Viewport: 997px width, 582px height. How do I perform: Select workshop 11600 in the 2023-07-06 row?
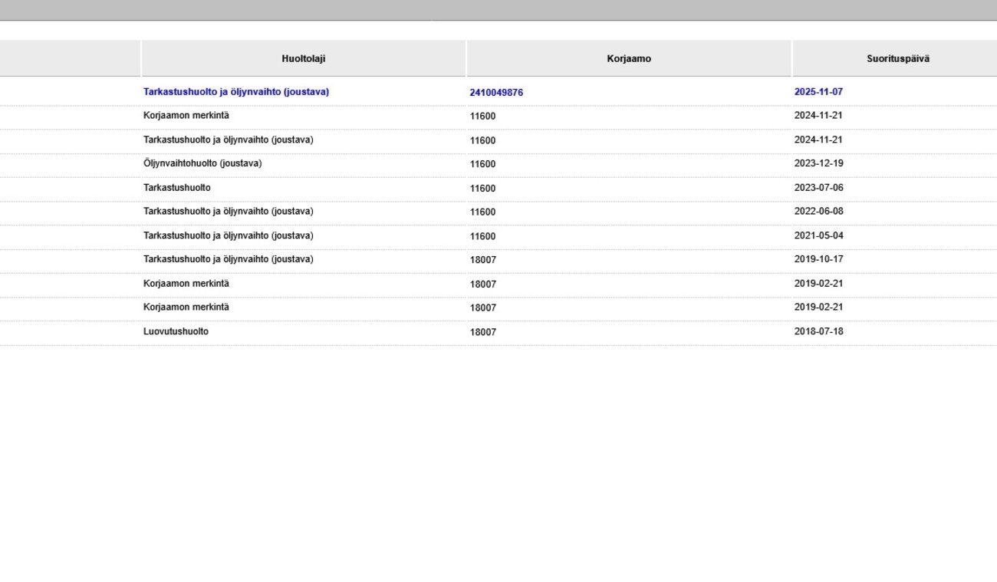483,189
